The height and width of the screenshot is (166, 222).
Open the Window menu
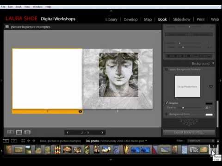coord(37,7)
